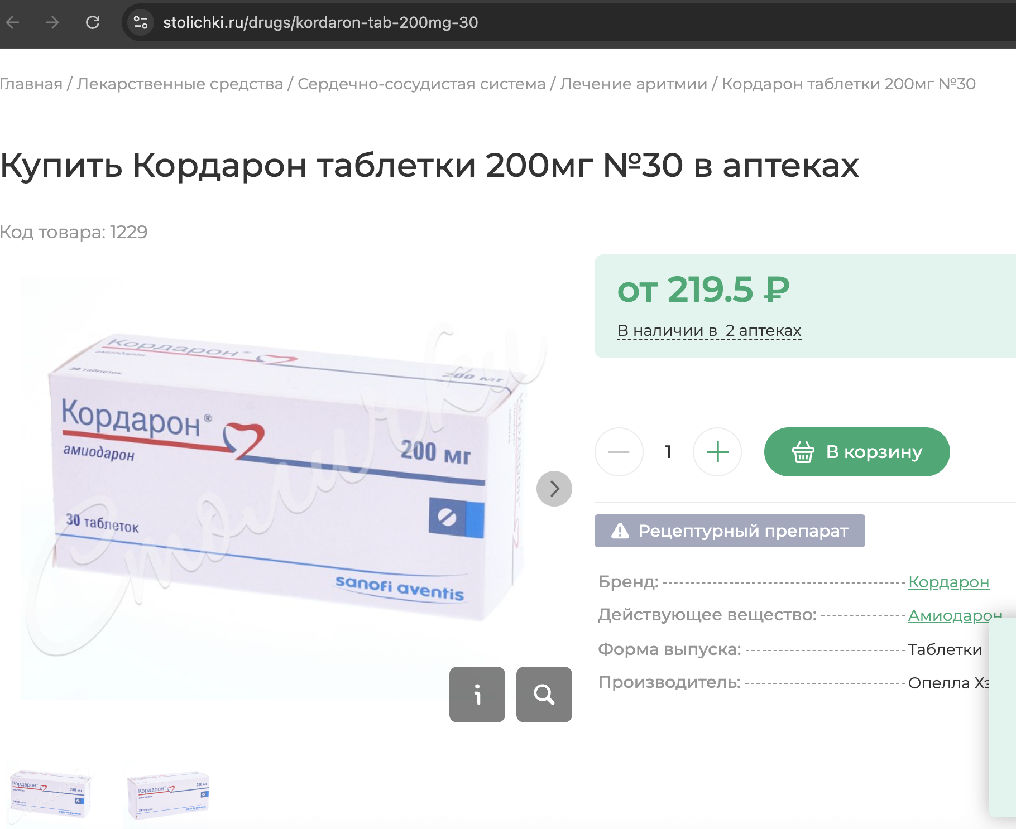Click the browser back arrow
The width and height of the screenshot is (1016, 829).
[12, 22]
